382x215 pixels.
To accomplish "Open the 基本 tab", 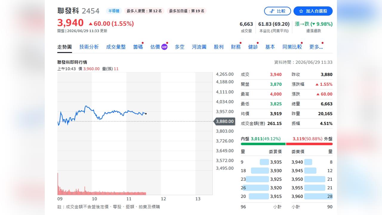I will [270, 47].
